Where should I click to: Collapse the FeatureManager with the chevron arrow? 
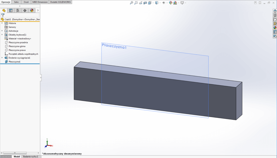38,10
